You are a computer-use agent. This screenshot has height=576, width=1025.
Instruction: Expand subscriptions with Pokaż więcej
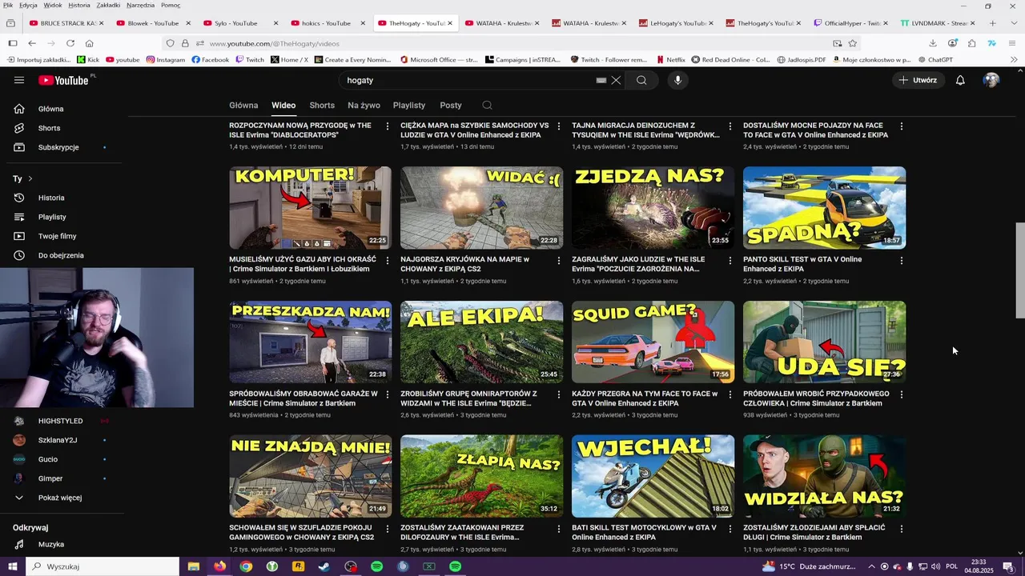pos(62,498)
